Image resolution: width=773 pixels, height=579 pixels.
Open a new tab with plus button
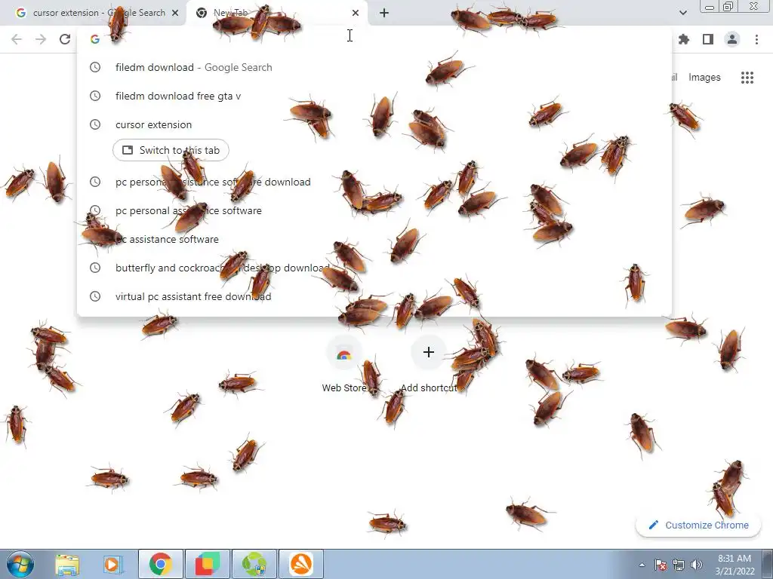click(384, 13)
